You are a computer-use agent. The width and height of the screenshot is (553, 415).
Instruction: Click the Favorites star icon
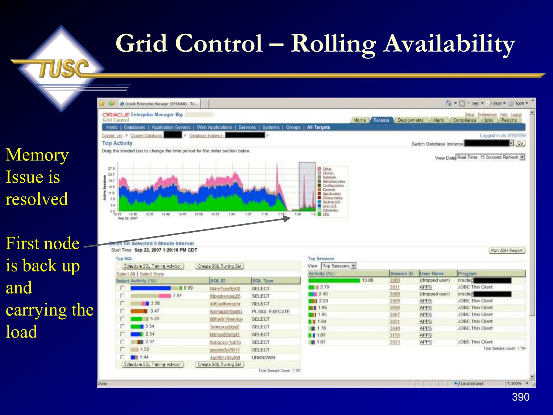pos(102,104)
